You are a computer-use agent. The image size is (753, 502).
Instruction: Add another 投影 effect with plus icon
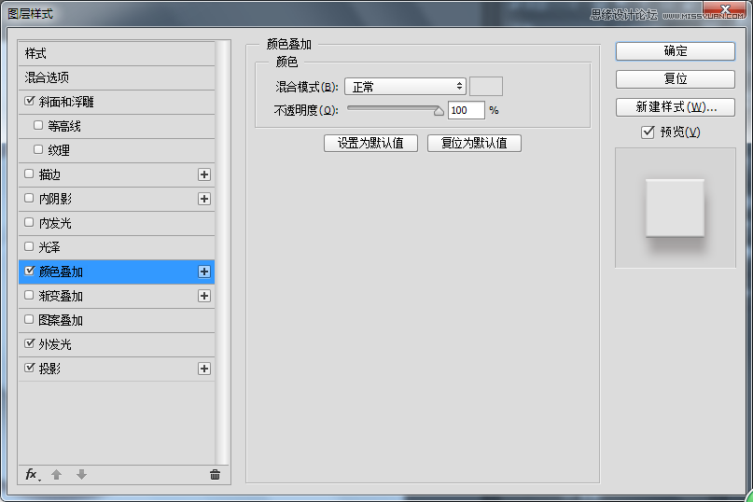(204, 369)
